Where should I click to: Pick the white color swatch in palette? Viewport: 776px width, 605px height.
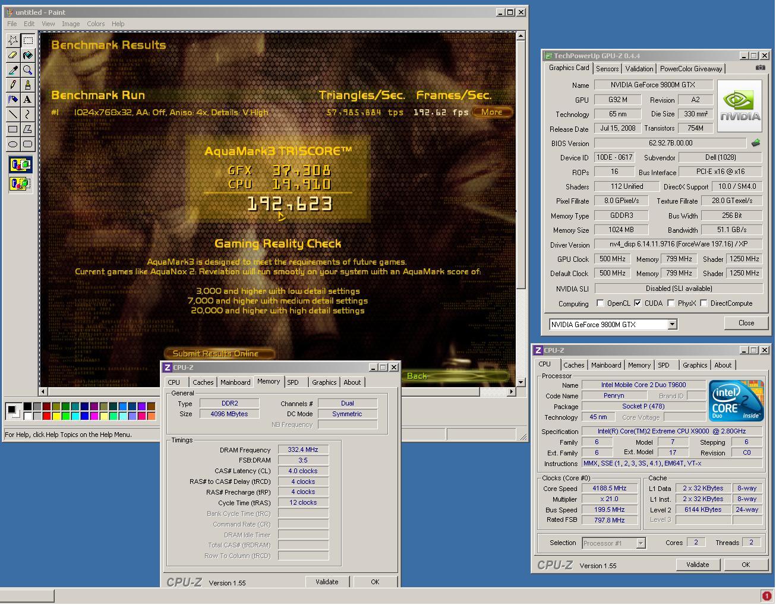27,416
